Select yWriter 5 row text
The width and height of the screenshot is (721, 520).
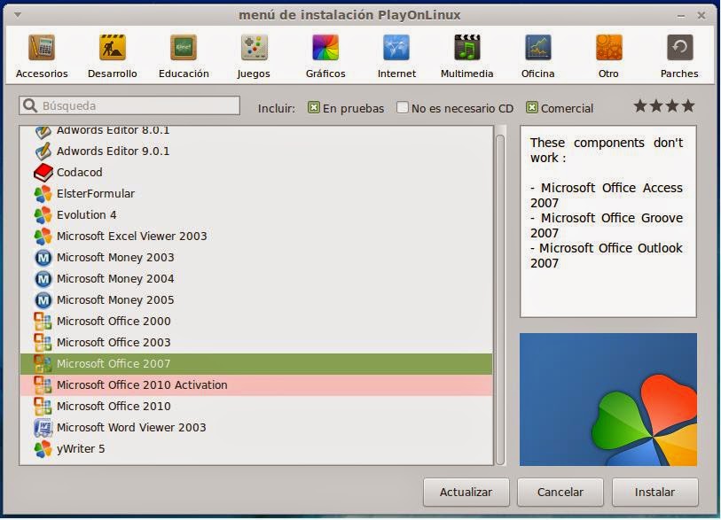click(x=81, y=449)
